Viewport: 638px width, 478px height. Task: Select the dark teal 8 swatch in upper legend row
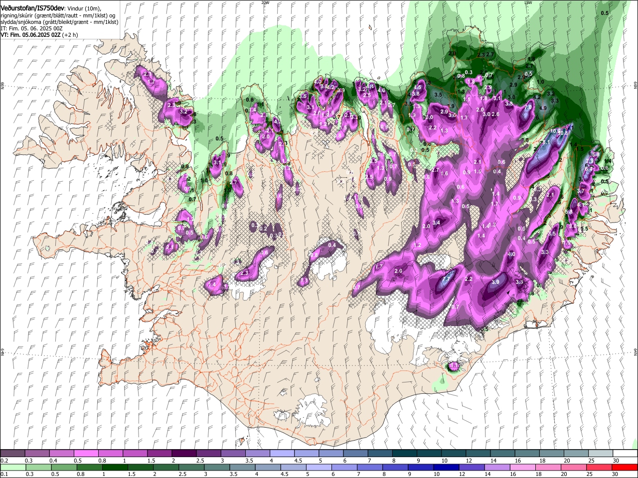pos(404,454)
